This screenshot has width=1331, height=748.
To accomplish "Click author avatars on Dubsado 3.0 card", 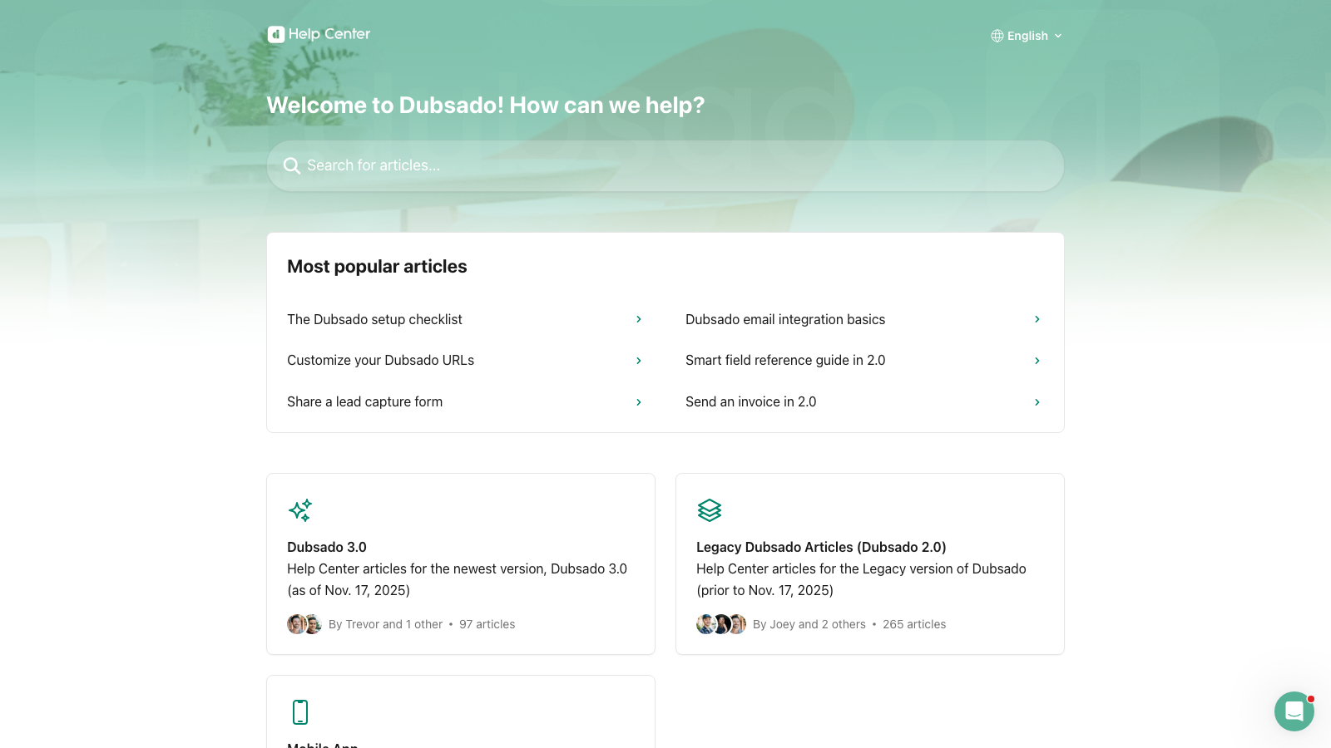I will pyautogui.click(x=304, y=624).
